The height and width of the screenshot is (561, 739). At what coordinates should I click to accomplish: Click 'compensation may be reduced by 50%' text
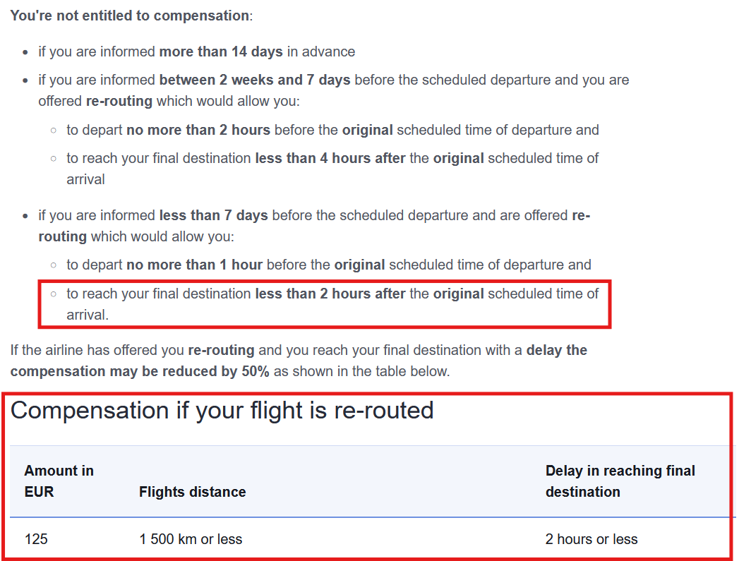point(140,371)
